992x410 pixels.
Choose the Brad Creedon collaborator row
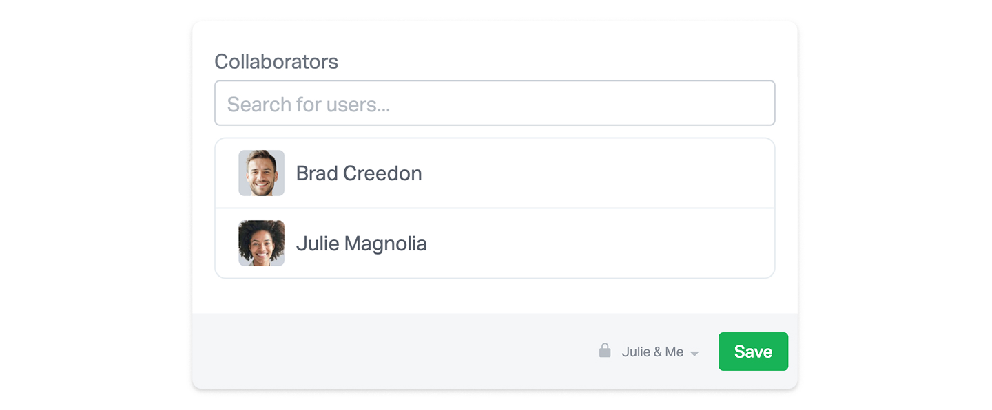pos(495,173)
